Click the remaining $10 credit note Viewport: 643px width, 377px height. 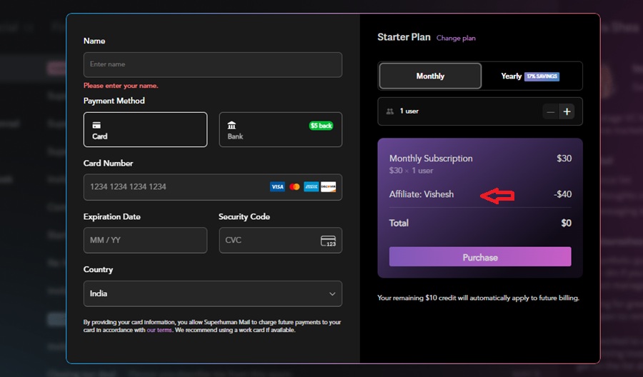[x=478, y=298]
